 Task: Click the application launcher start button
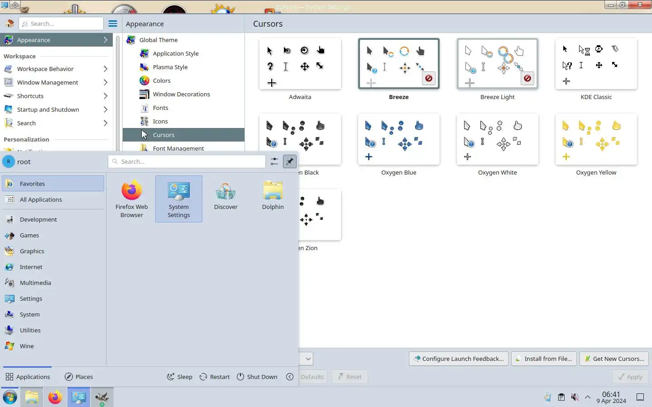10,398
